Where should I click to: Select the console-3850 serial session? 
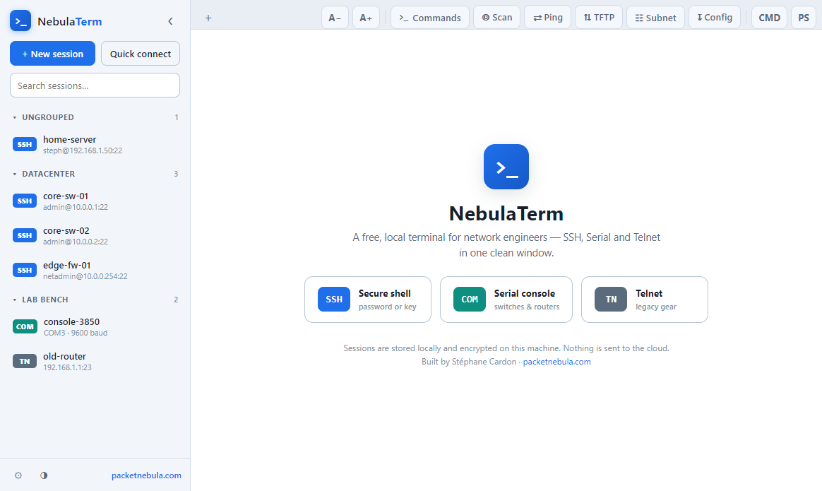[x=95, y=326]
